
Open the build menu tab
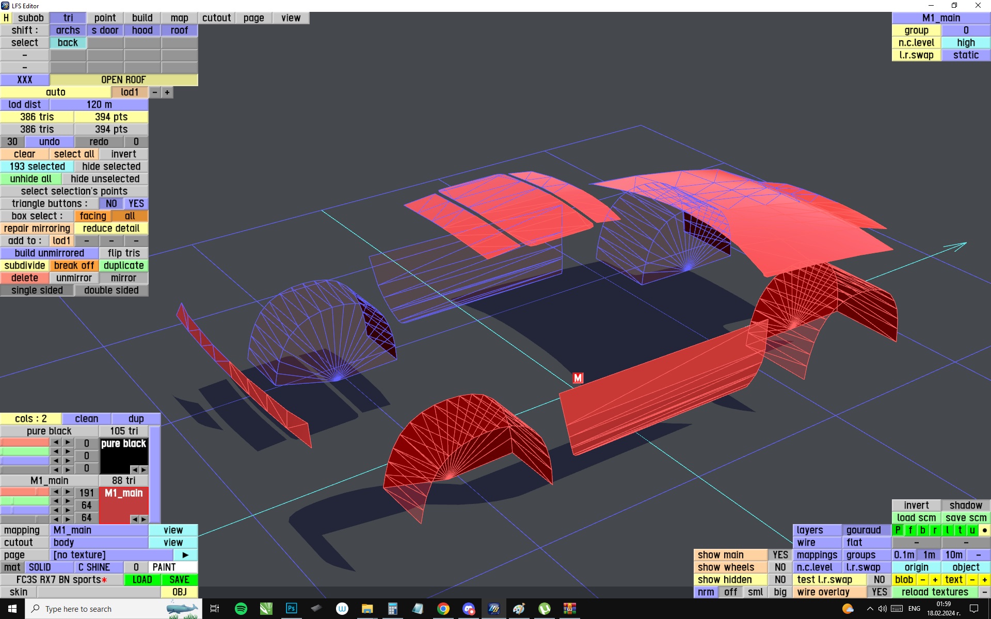(142, 18)
